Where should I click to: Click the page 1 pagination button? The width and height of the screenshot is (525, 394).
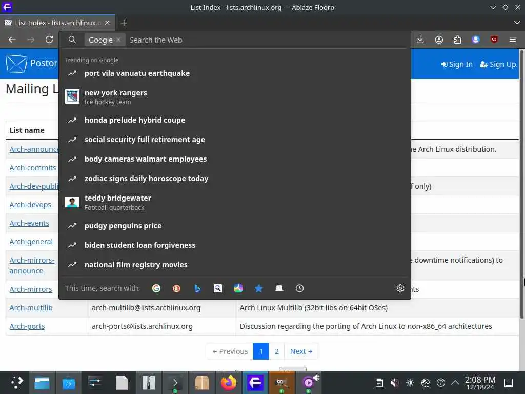(261, 351)
